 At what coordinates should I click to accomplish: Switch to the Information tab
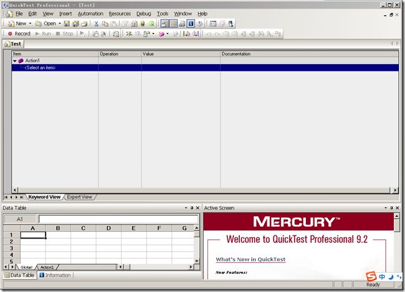point(55,275)
